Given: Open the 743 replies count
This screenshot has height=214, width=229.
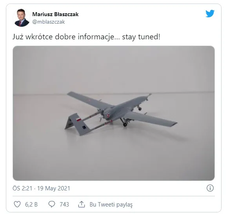Looking at the screenshot, I should coord(64,204).
